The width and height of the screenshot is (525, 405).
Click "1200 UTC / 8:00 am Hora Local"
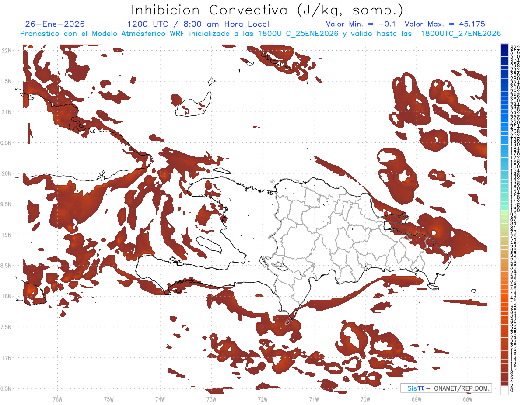point(198,24)
